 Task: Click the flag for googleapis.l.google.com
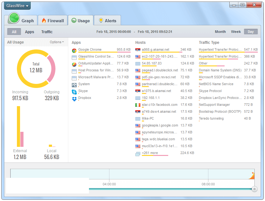pyautogui.click(x=138, y=126)
